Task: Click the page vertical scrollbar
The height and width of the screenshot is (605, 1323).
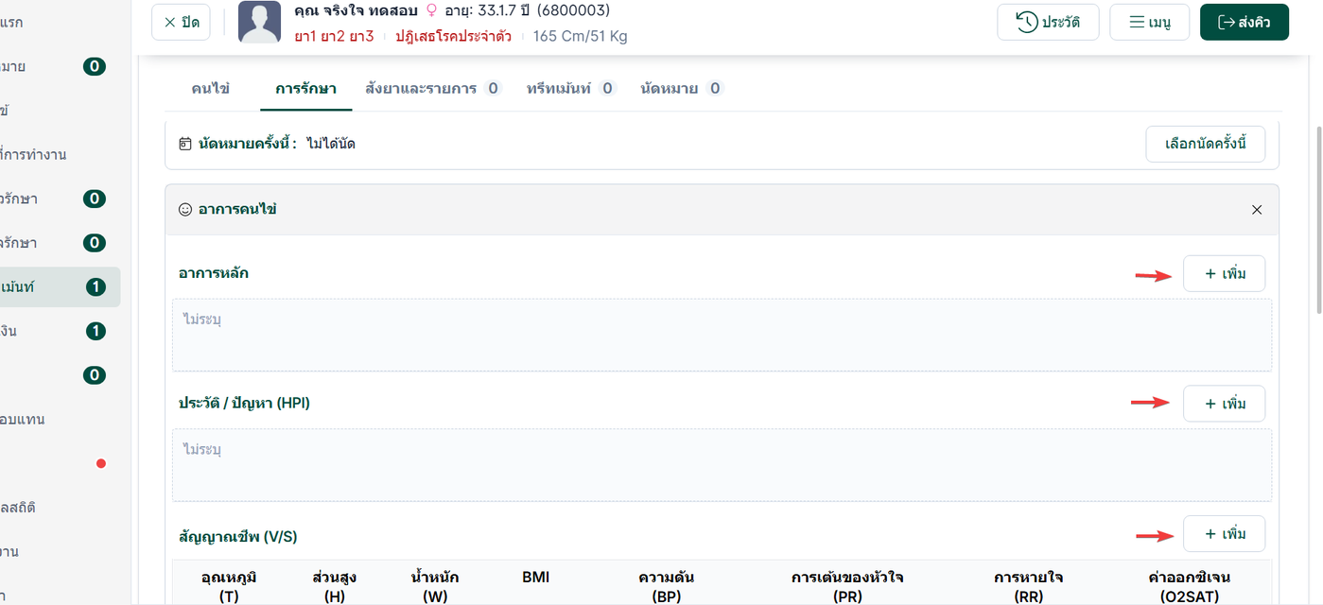Action: point(1319,219)
